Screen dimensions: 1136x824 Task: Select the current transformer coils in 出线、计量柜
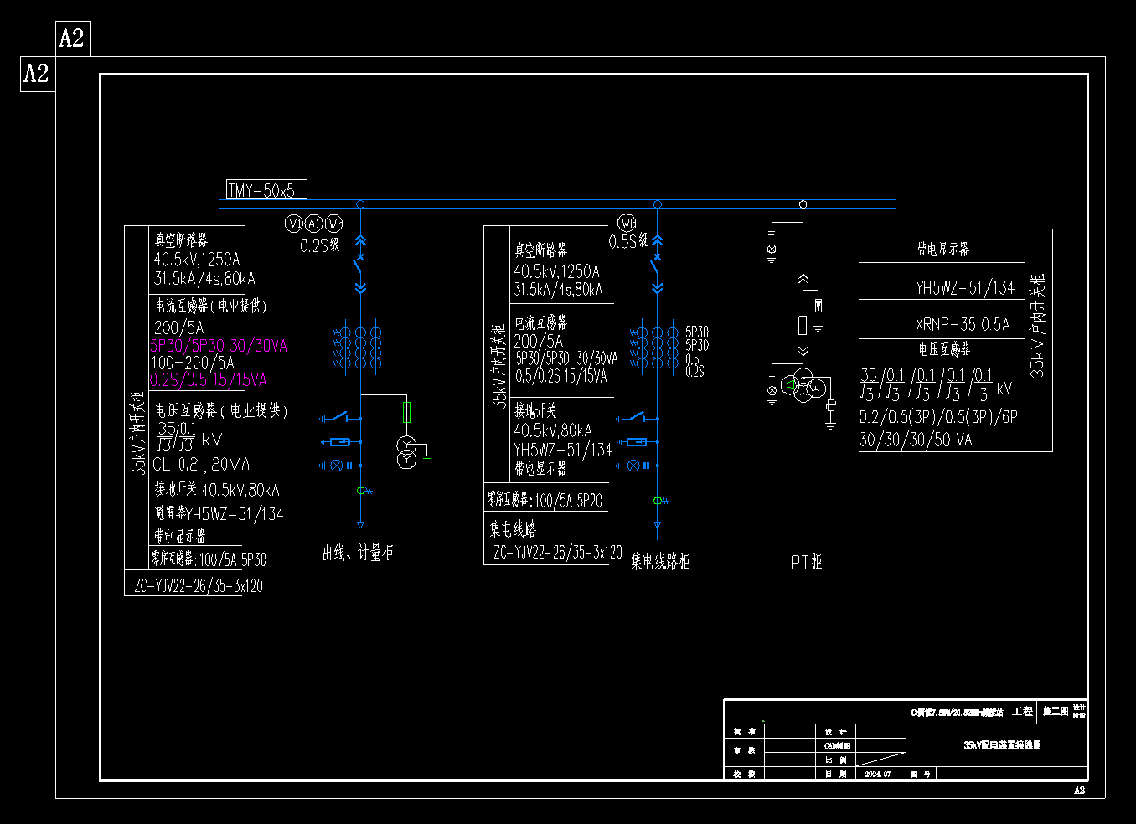point(359,346)
